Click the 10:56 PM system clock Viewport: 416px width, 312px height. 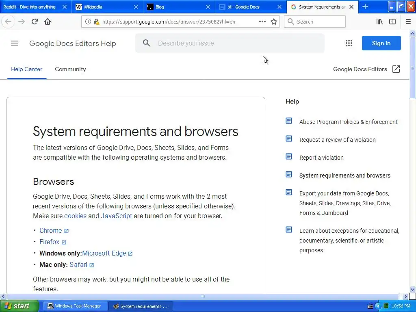point(401,306)
